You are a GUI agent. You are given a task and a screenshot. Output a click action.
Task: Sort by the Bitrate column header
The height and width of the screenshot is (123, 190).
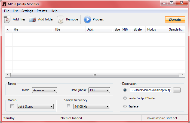tap(139, 29)
